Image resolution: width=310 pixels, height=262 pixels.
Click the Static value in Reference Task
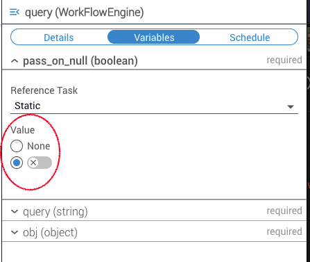coord(28,106)
